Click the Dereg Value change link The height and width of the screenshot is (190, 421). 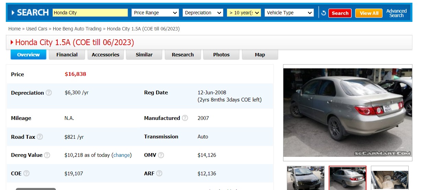pos(122,155)
